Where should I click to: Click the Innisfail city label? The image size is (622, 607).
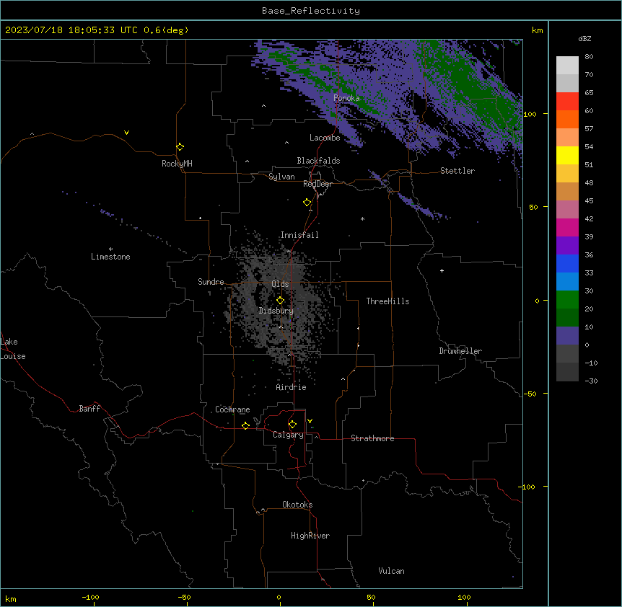click(x=299, y=235)
